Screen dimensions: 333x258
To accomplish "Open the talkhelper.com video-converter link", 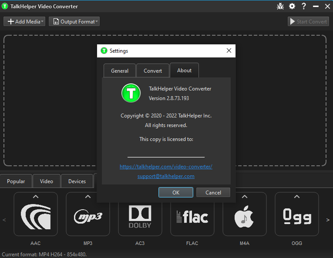I will coord(166,167).
